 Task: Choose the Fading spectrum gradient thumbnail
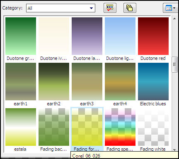click(x=120, y=127)
